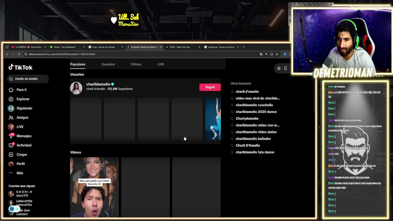Click the Seguir button
This screenshot has height=221, width=393.
[210, 87]
